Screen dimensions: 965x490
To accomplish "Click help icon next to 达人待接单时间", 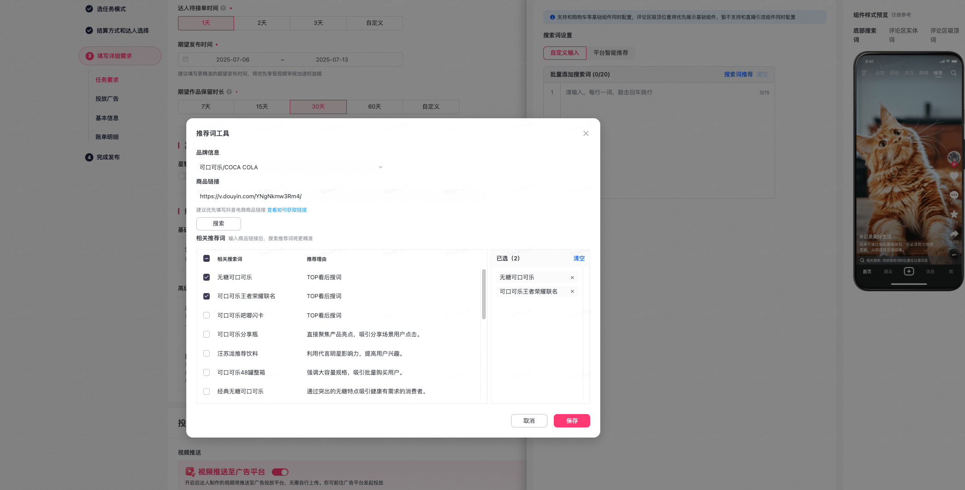I will (223, 8).
